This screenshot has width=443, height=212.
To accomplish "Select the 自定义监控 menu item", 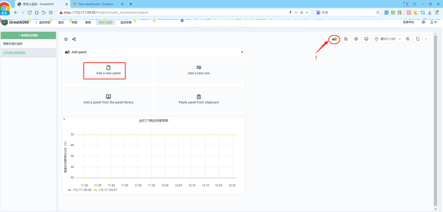I will 106,22.
